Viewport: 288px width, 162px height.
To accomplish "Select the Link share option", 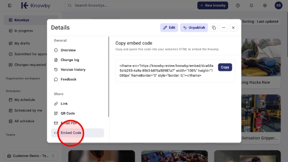I will click(x=77, y=103).
